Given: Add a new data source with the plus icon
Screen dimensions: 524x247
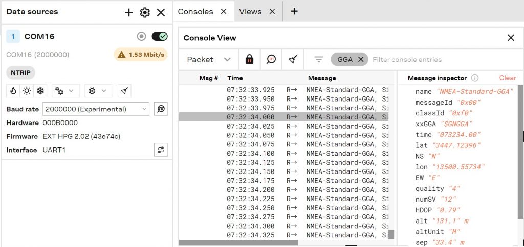Looking at the screenshot, I should click(x=129, y=12).
